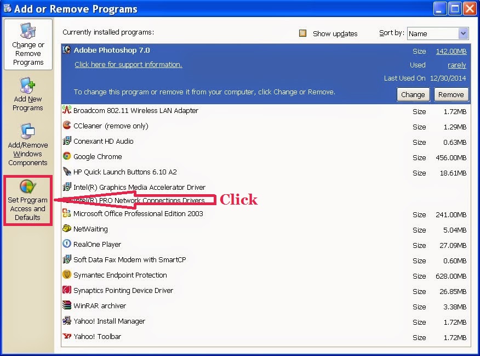Click the HP Quick Launch Buttons icon

click(67, 171)
